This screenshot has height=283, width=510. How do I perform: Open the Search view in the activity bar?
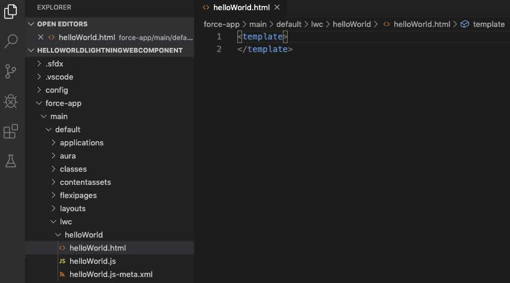click(x=11, y=41)
